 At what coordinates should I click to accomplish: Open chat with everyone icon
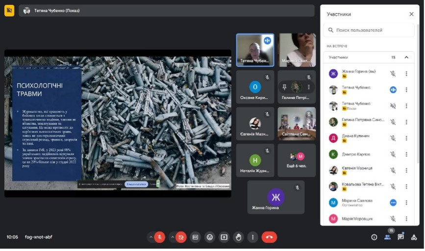[400, 237]
